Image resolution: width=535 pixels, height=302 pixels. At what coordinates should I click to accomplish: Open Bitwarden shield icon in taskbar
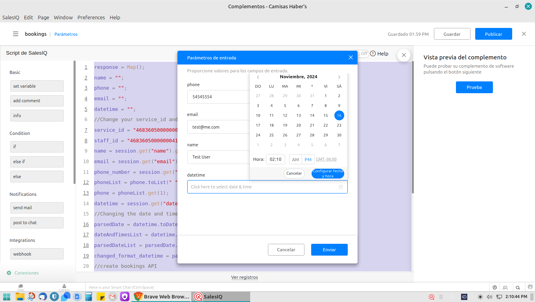[54, 297]
